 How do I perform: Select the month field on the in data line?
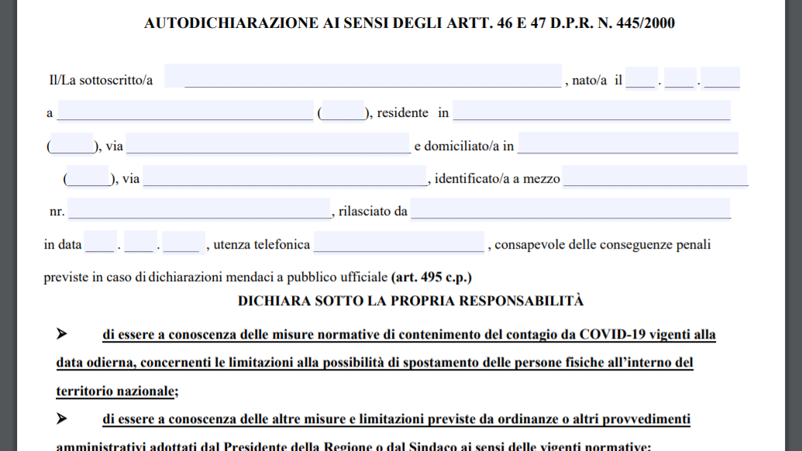point(140,242)
